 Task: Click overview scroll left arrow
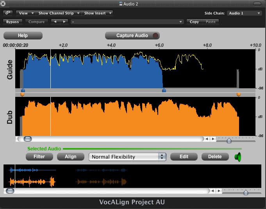(212, 191)
